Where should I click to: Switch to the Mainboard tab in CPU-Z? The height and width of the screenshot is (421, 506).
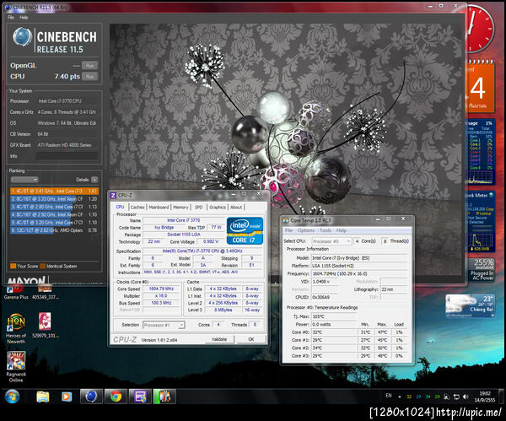point(159,208)
